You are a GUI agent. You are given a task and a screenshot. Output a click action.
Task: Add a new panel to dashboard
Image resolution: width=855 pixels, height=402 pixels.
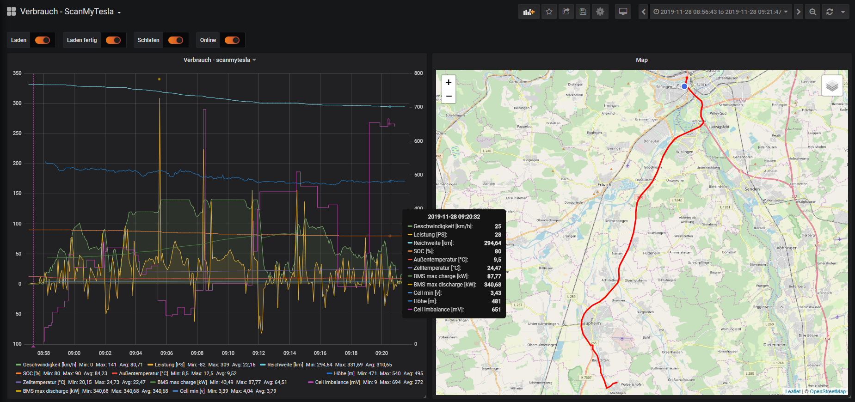529,12
